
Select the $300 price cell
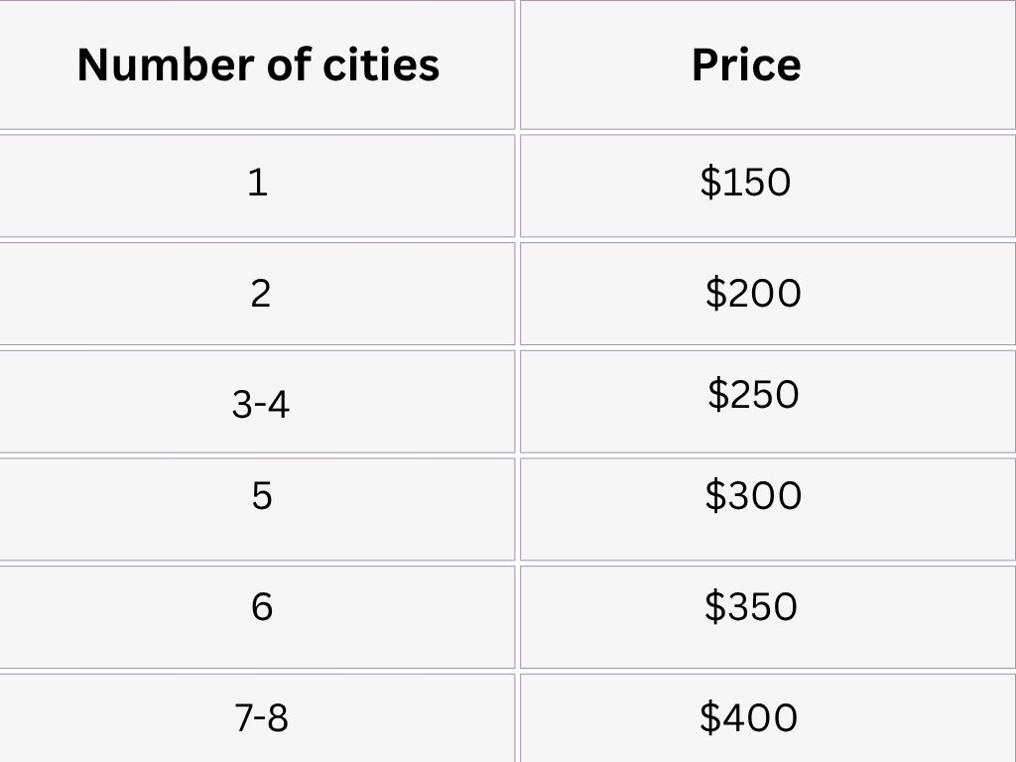(x=753, y=495)
